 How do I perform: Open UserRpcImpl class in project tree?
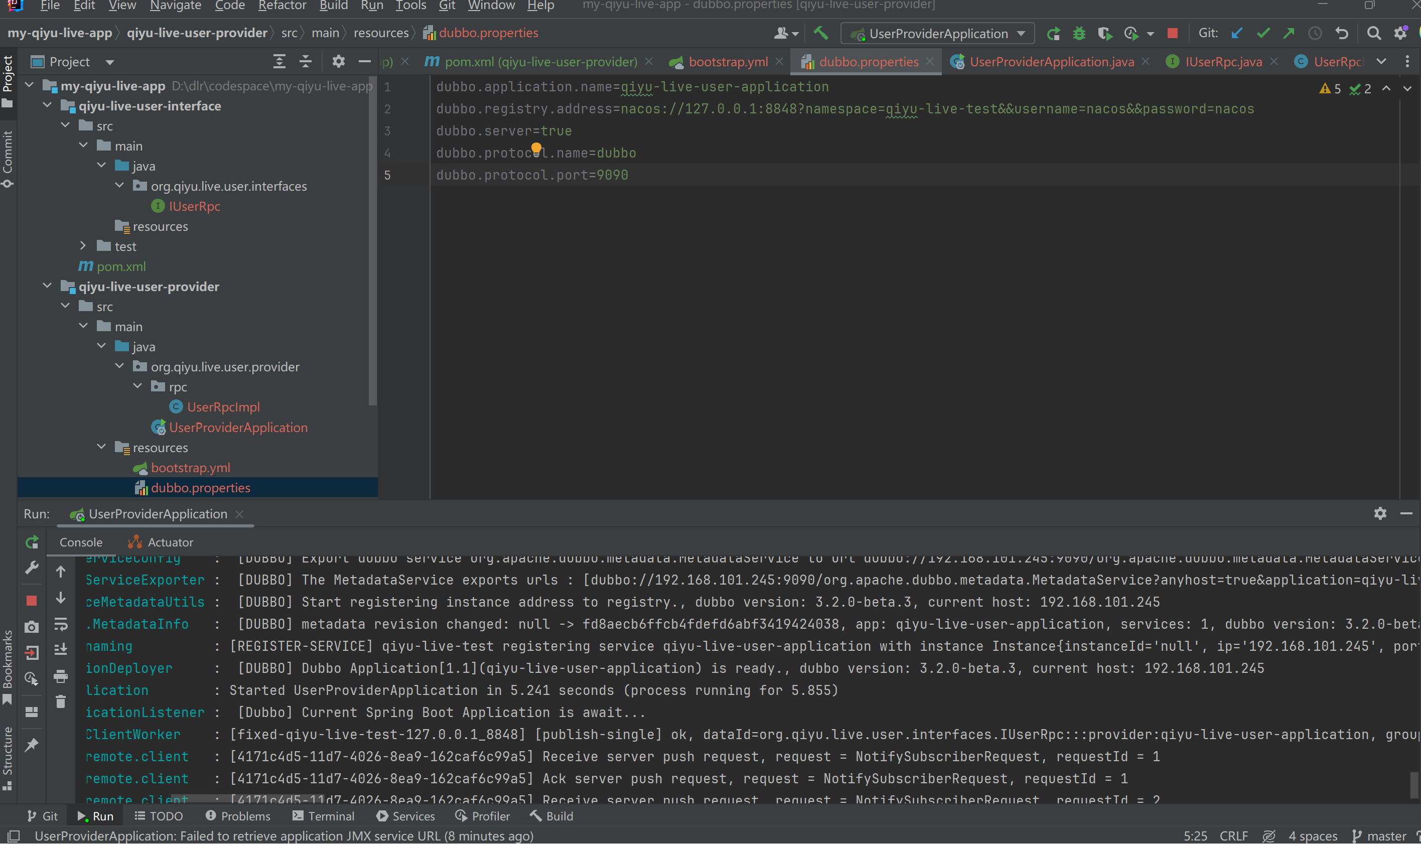pyautogui.click(x=223, y=407)
